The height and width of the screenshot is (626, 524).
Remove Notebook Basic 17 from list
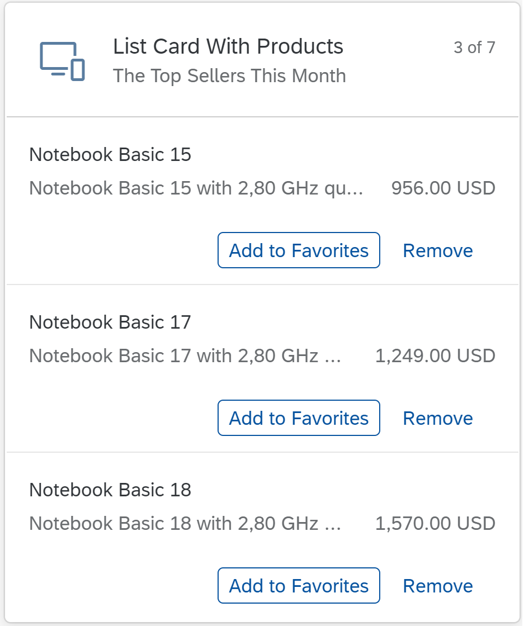pos(438,418)
